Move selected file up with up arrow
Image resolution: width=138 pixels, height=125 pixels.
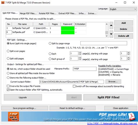tap(111, 25)
